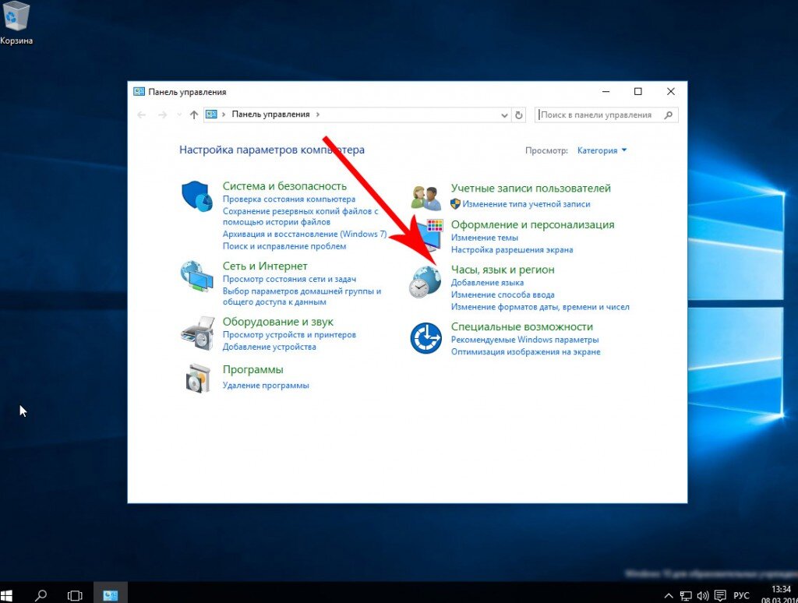Open Удаление программы link
This screenshot has width=798, height=603.
click(x=266, y=386)
